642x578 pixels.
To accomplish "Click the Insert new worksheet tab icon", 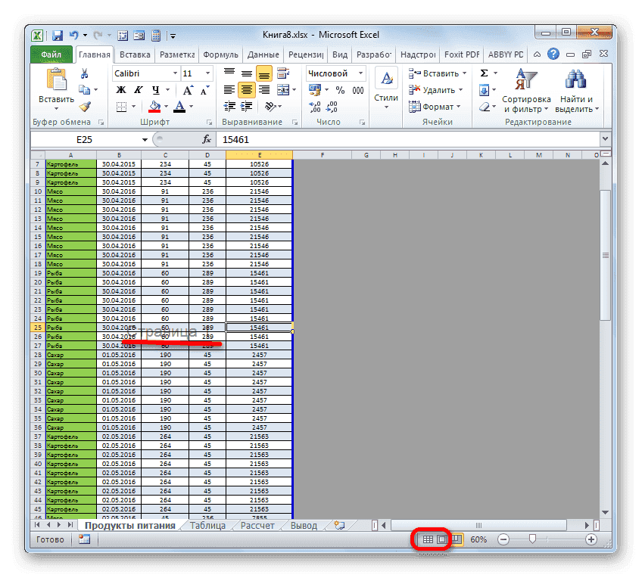I will pos(339,525).
